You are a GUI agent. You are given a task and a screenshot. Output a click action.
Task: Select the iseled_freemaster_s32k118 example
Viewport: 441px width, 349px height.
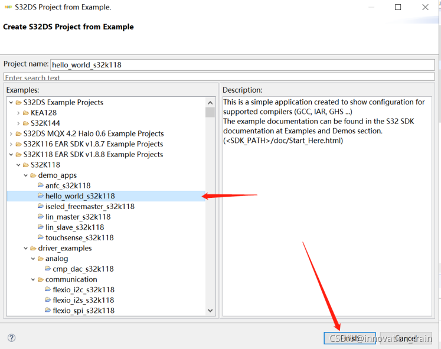tap(90, 207)
